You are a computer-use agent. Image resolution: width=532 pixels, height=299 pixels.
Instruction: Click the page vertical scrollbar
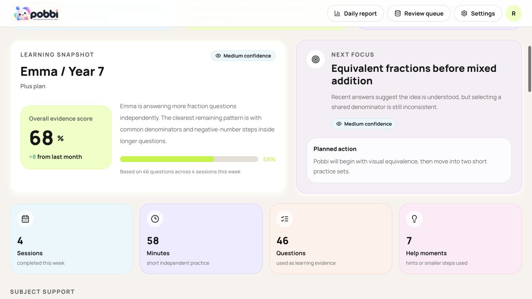(530, 69)
